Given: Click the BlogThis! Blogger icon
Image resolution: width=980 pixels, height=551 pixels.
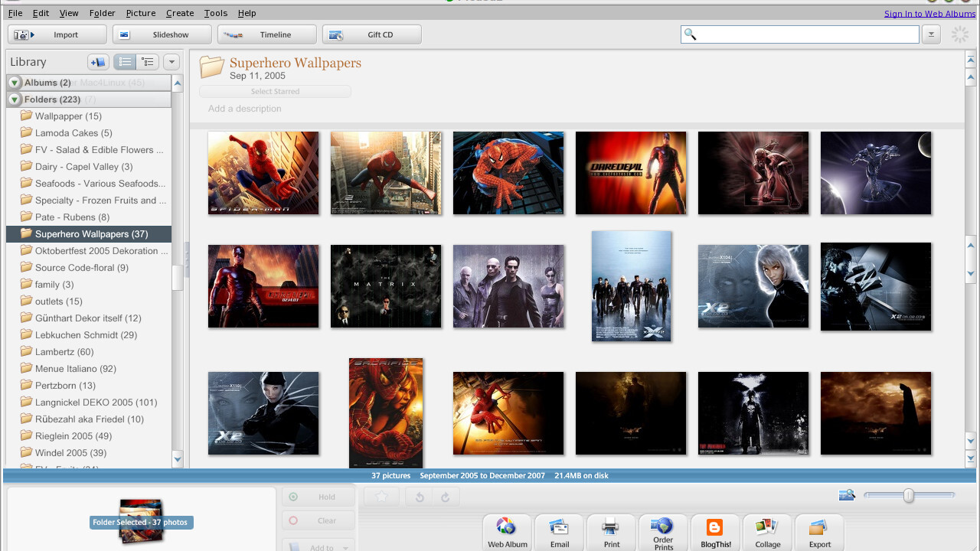Looking at the screenshot, I should 715,530.
